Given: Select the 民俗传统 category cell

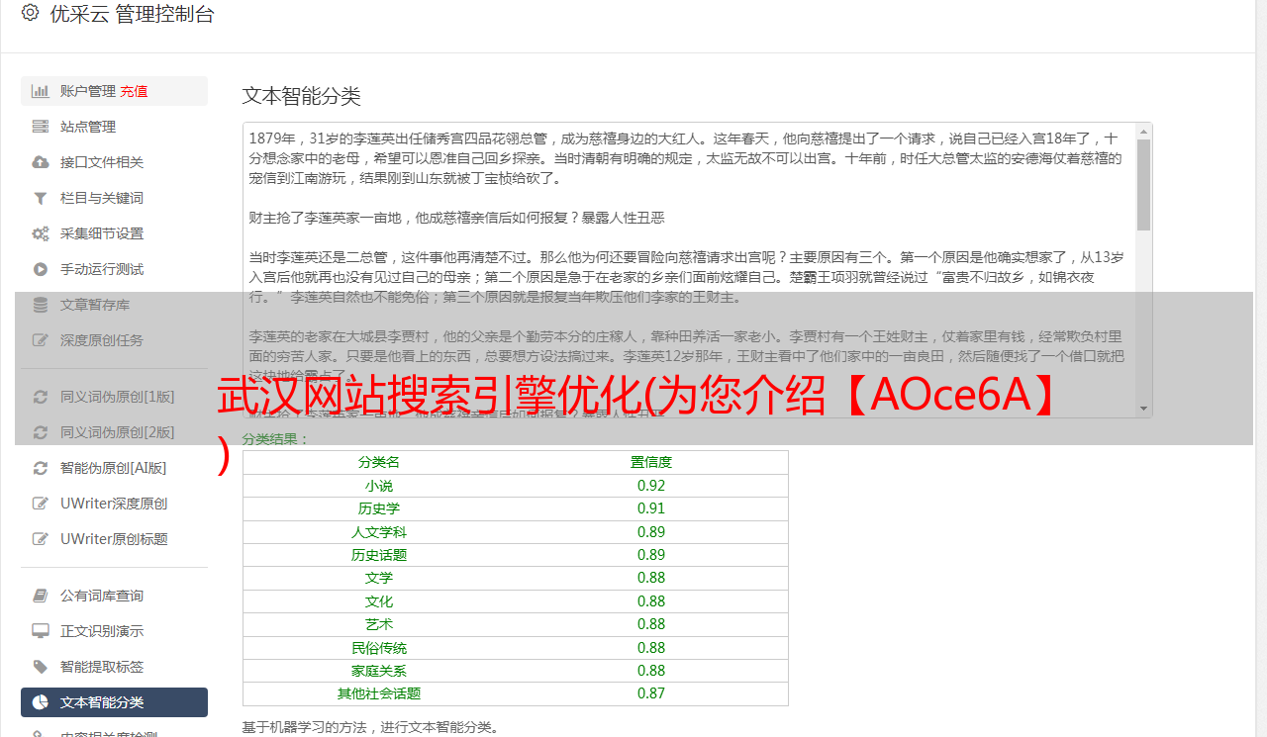Looking at the screenshot, I should coord(379,648).
